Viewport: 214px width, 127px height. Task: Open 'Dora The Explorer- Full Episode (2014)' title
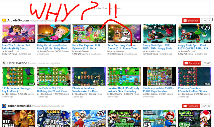pyautogui.click(x=16, y=47)
